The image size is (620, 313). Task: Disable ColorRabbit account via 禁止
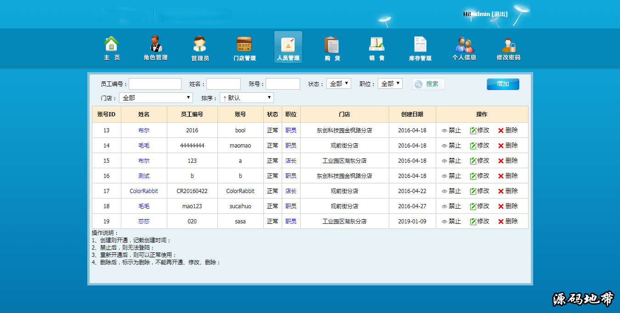pyautogui.click(x=451, y=191)
